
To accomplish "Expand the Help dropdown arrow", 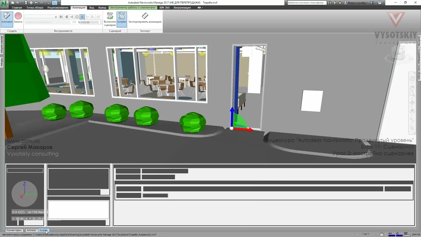I will click(x=383, y=3).
